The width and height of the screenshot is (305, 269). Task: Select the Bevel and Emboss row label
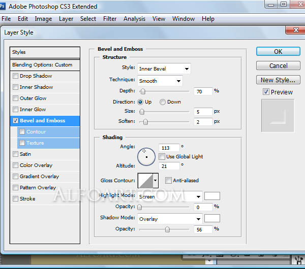tap(42, 121)
